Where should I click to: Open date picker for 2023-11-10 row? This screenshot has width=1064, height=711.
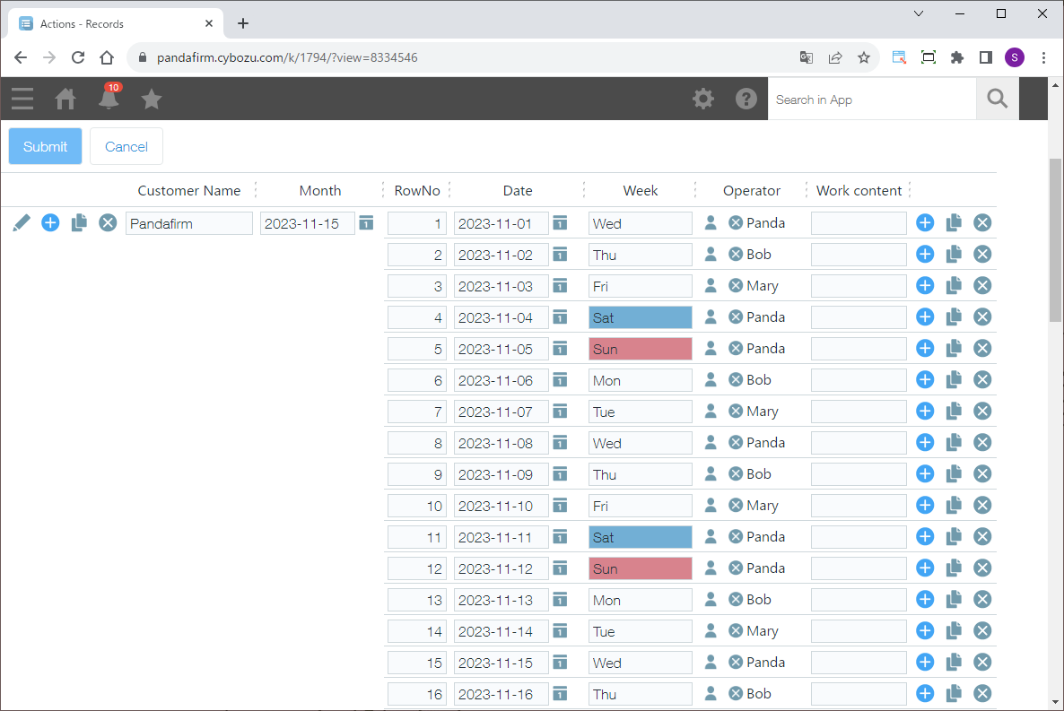(560, 506)
